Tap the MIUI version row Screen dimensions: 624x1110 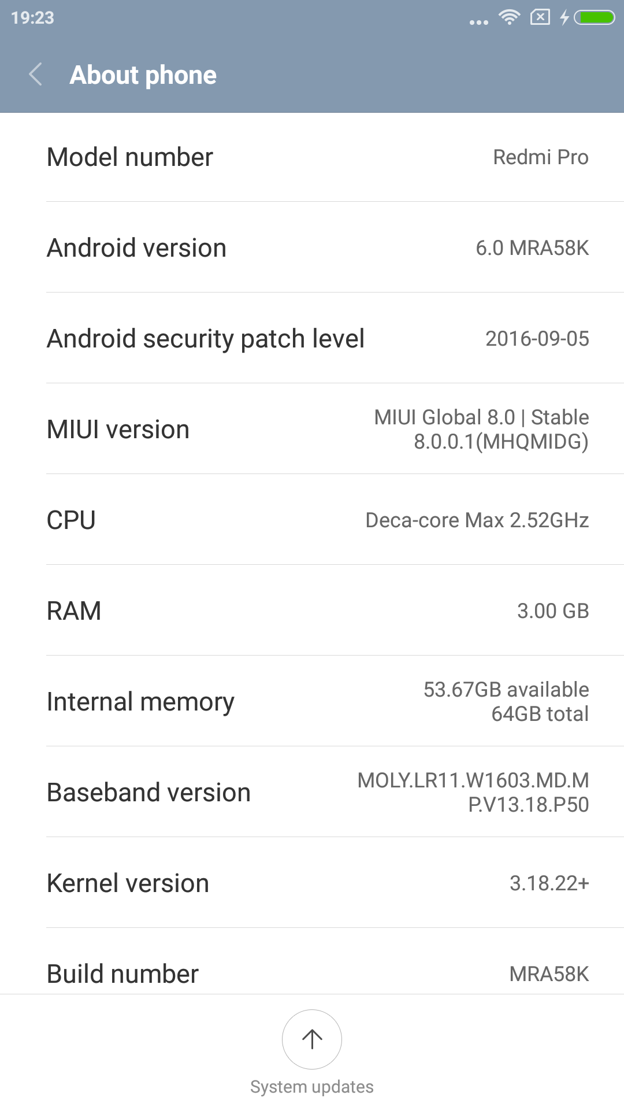coord(312,430)
